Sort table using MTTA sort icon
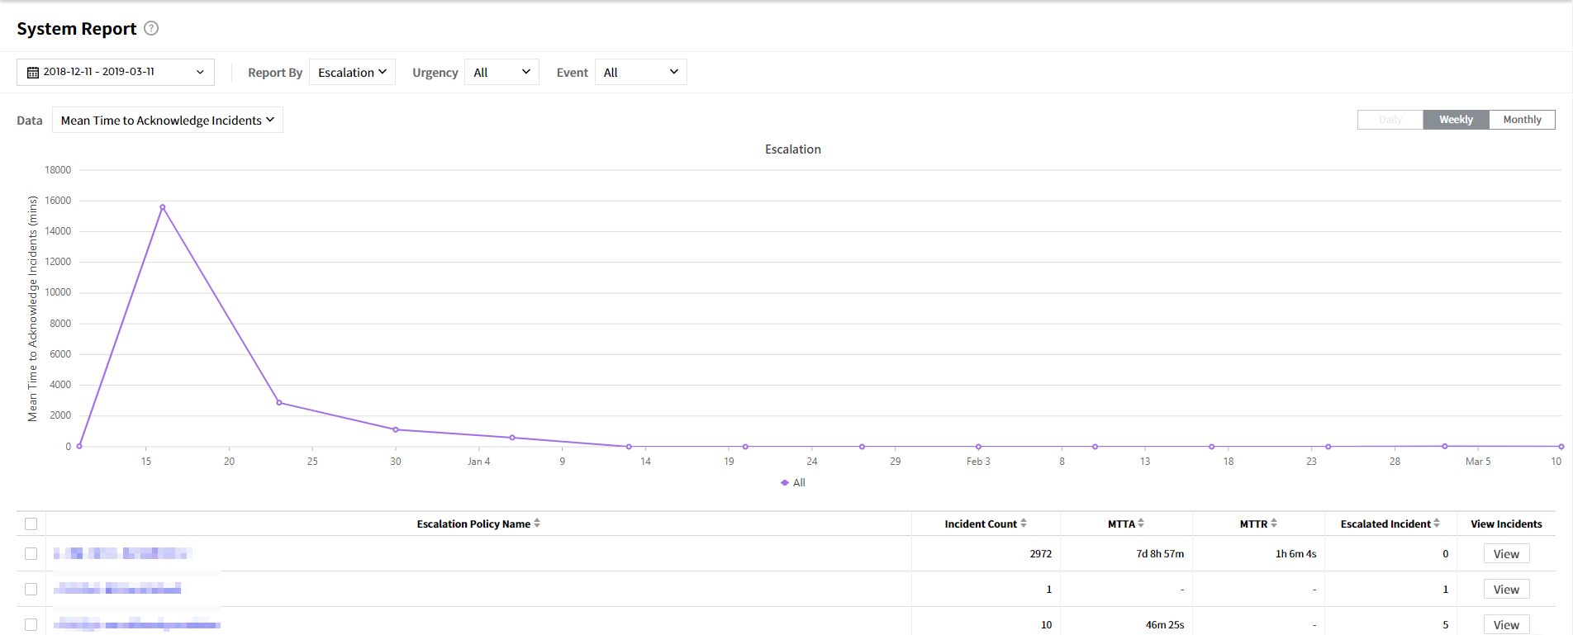 1141,524
